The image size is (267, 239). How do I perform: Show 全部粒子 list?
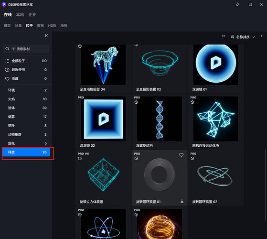pyautogui.click(x=26, y=61)
